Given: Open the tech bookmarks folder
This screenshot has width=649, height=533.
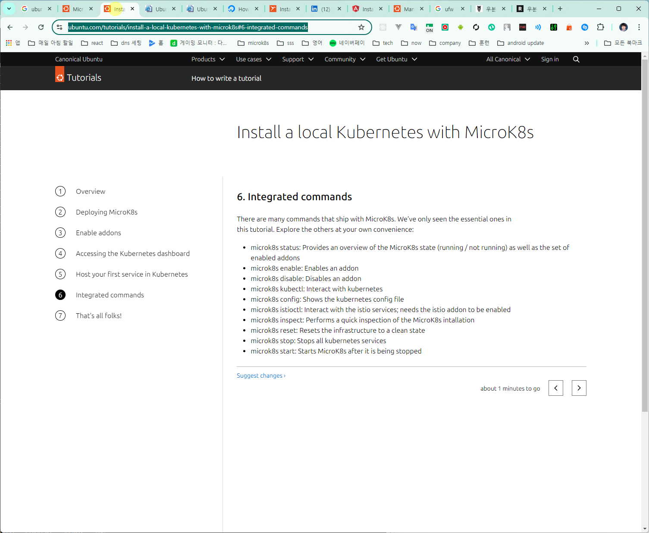Looking at the screenshot, I should click(383, 43).
